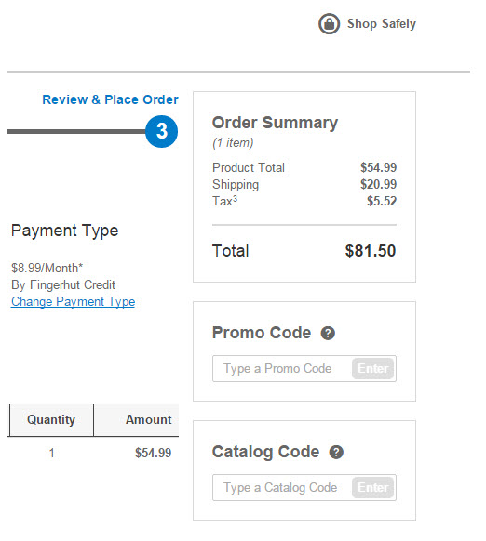Image resolution: width=486 pixels, height=541 pixels.
Task: Click the Shipping $20.99 amount
Action: 379,184
